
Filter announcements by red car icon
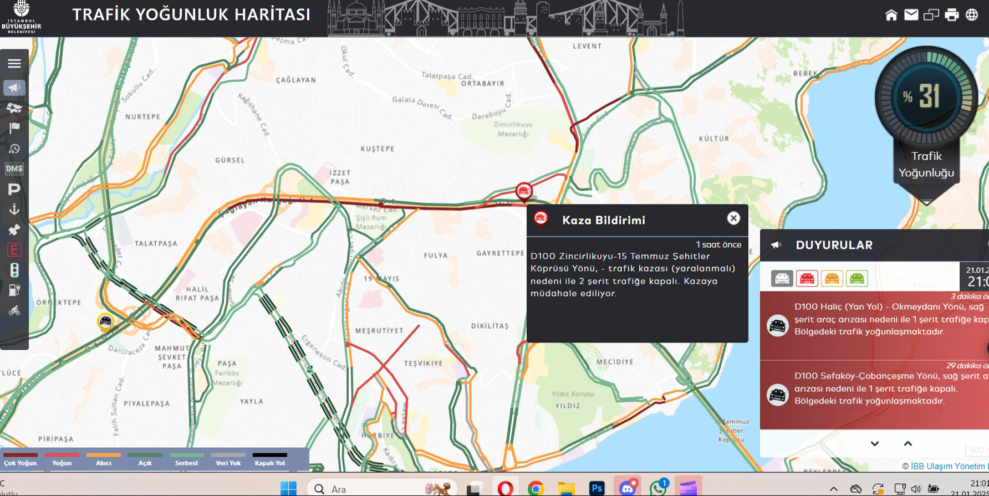(x=807, y=278)
